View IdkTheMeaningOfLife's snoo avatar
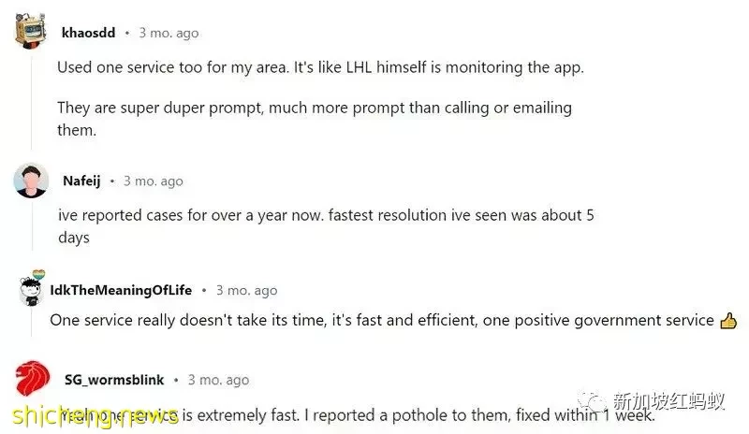Screen dimensions: 749x434 coord(33,288)
